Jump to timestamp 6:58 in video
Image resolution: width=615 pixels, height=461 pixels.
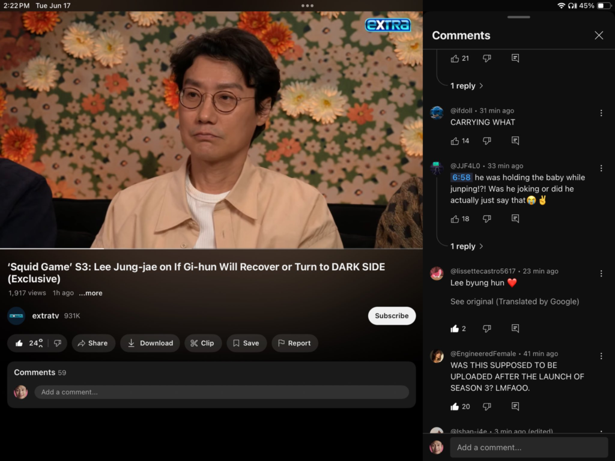461,178
